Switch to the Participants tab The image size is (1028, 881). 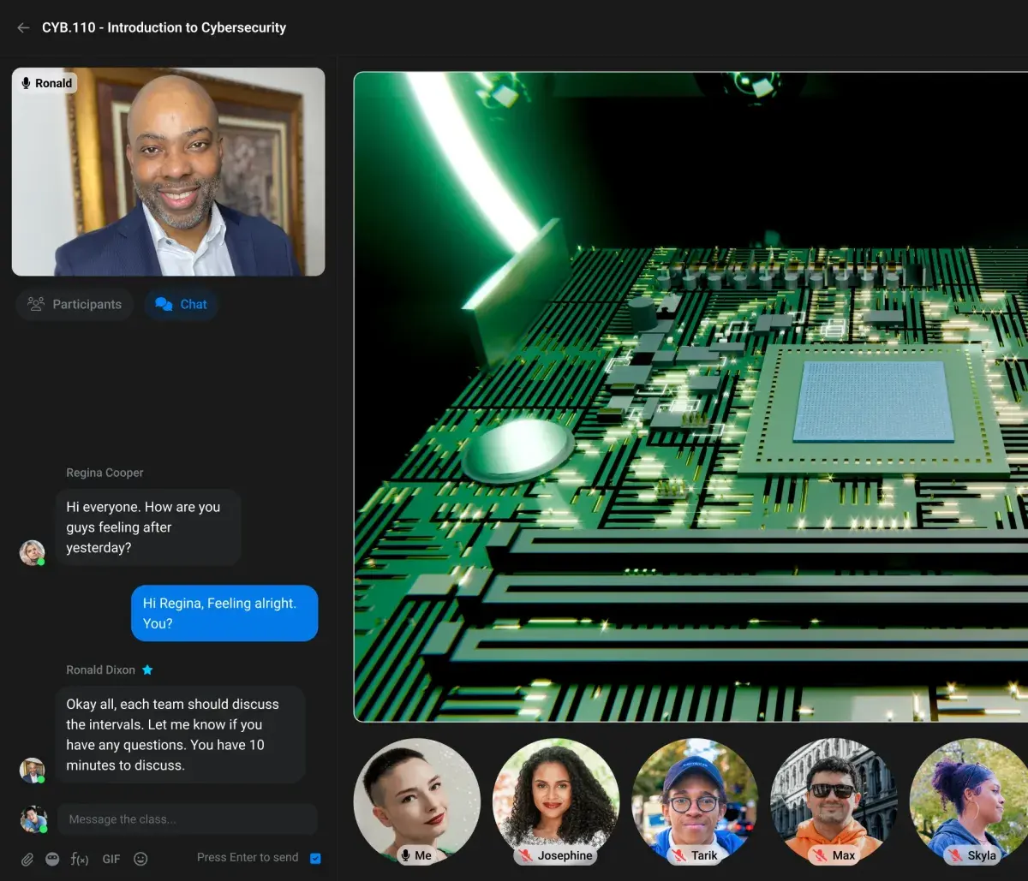pyautogui.click(x=75, y=304)
